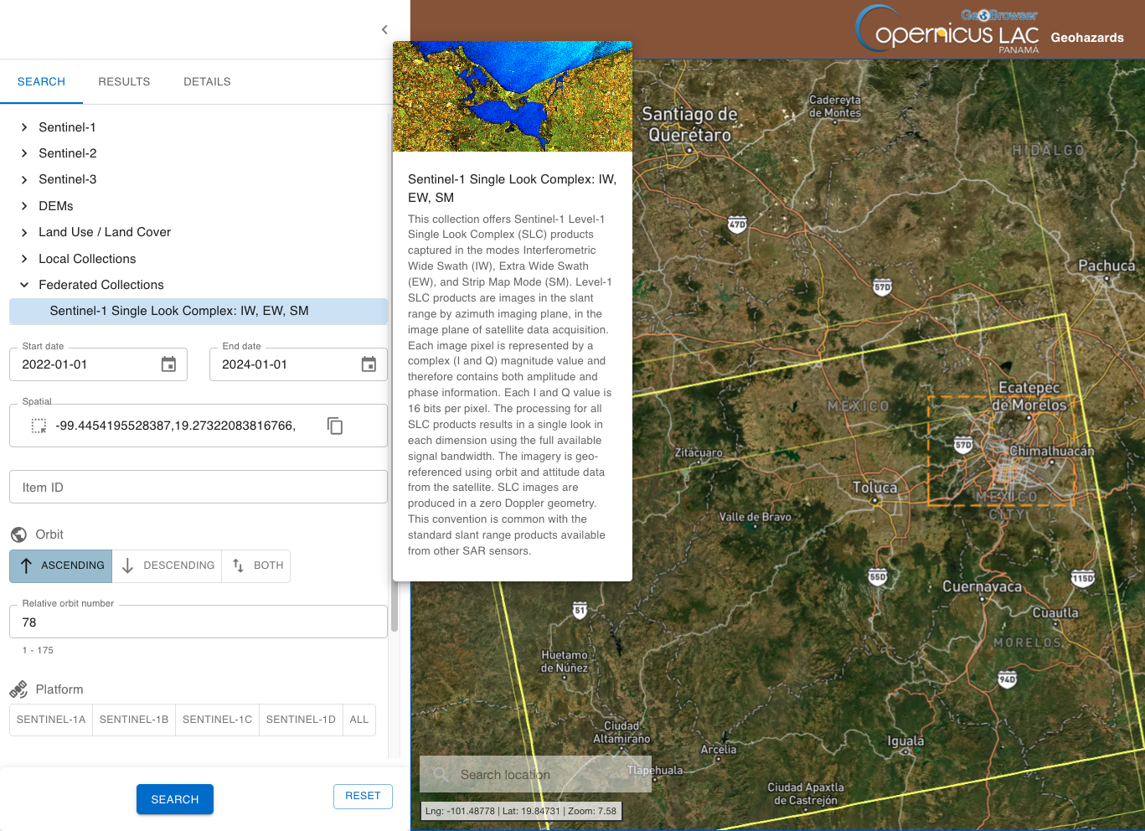Click the map search magnifier icon
This screenshot has width=1145, height=831.
point(441,775)
